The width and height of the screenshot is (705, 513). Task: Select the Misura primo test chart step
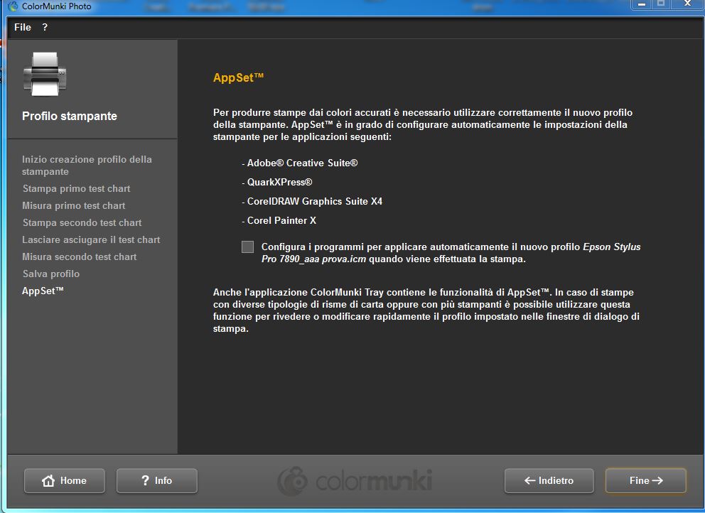click(74, 206)
